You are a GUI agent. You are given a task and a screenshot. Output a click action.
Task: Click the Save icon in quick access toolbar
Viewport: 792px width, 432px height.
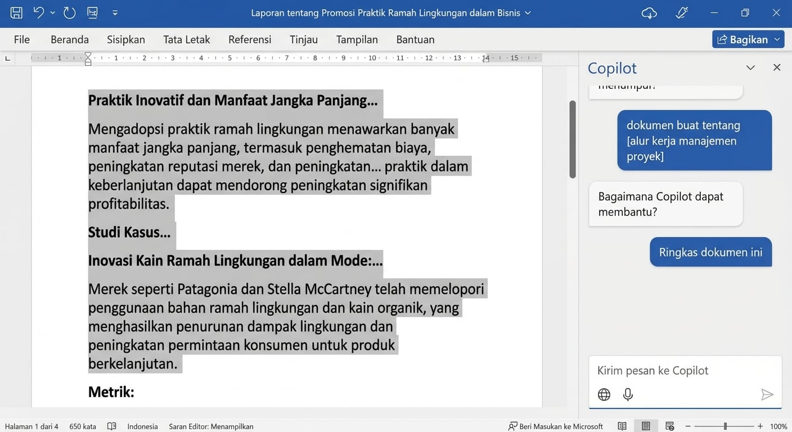[15, 12]
